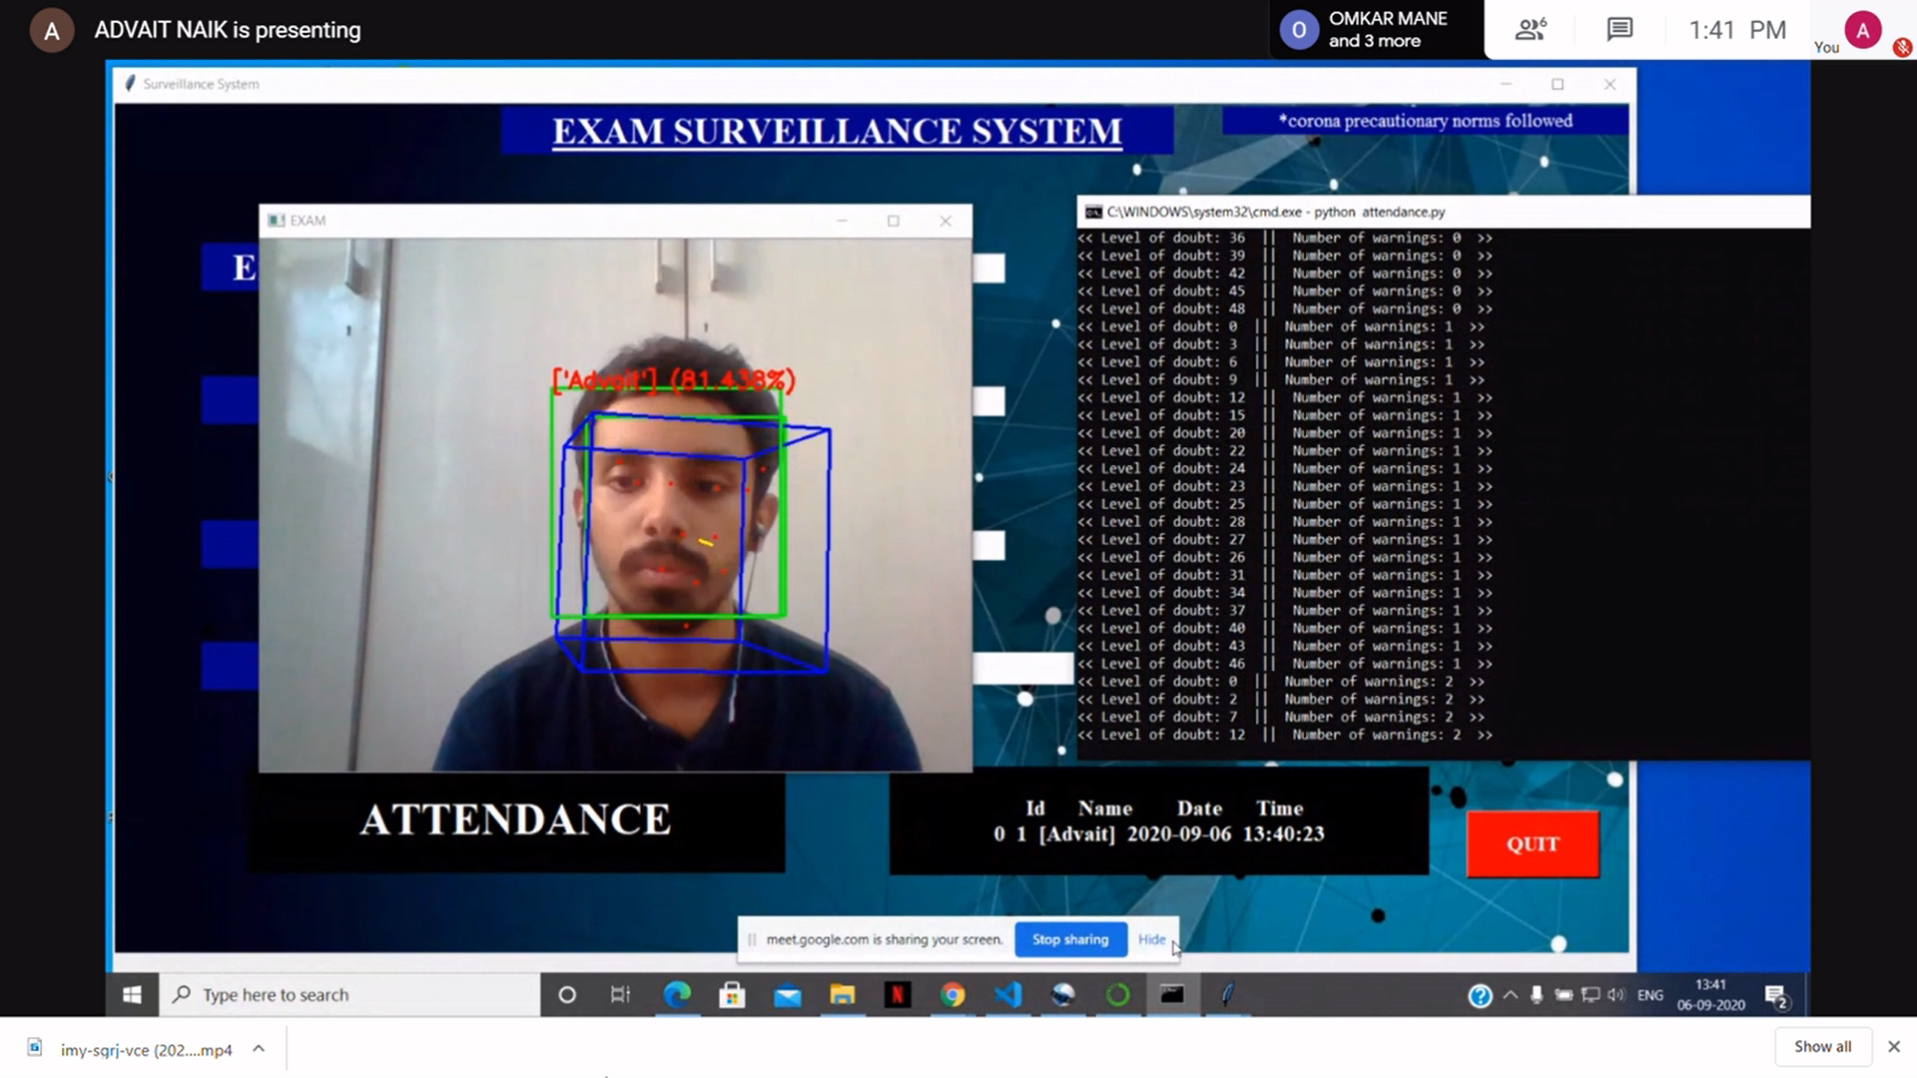The height and width of the screenshot is (1078, 1917).
Task: Expand the OMKAR MANE and 3 more participants
Action: [x=1374, y=30]
